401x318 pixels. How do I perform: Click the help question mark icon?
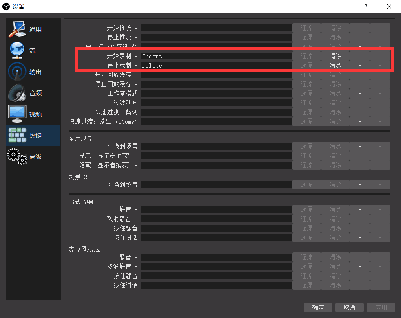click(x=366, y=6)
